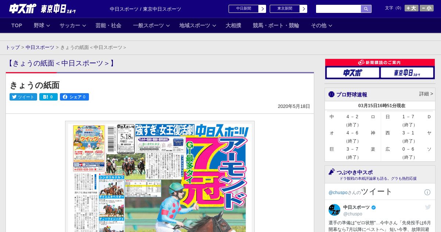This screenshot has height=232, width=441.
Task: Click the Twitter bird icon in tweet
Action: pos(428,207)
